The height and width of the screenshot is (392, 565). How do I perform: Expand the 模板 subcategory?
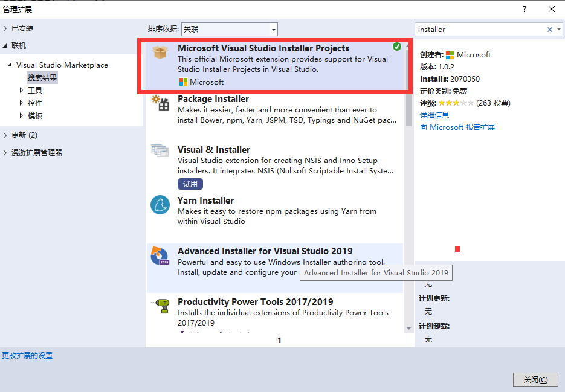click(x=21, y=115)
